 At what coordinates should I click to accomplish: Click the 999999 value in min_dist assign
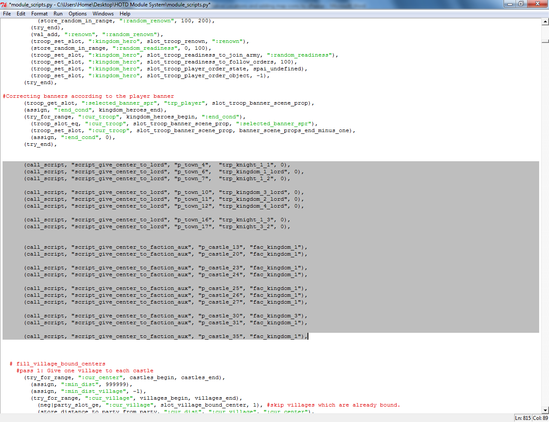point(116,384)
